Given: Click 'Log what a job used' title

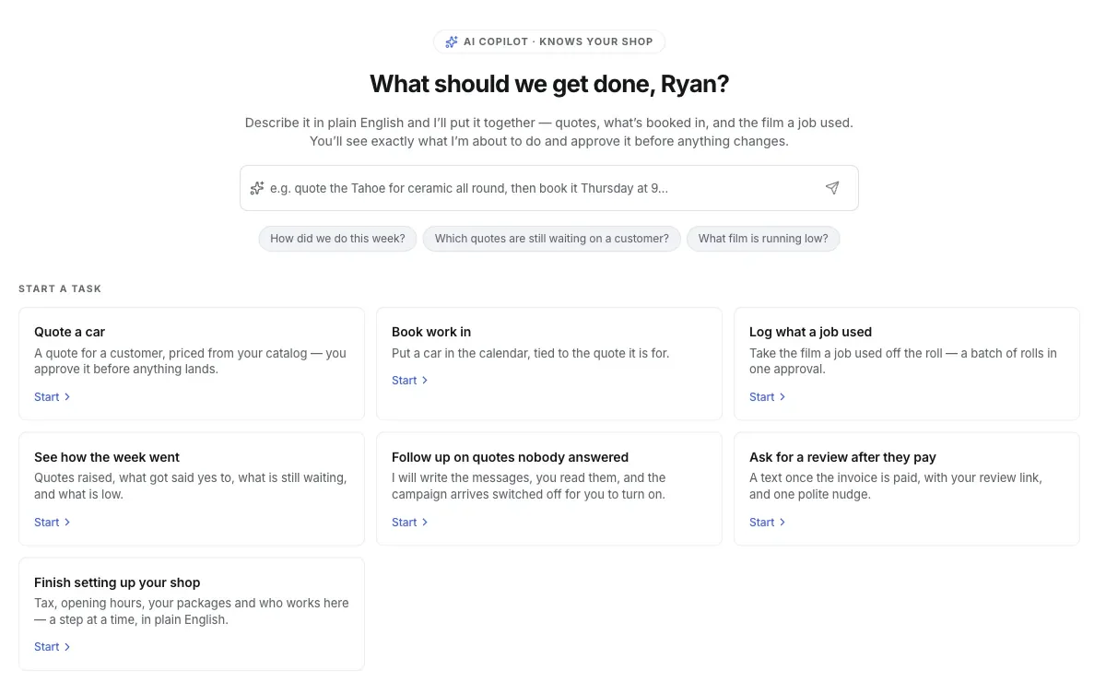Looking at the screenshot, I should coord(810,332).
